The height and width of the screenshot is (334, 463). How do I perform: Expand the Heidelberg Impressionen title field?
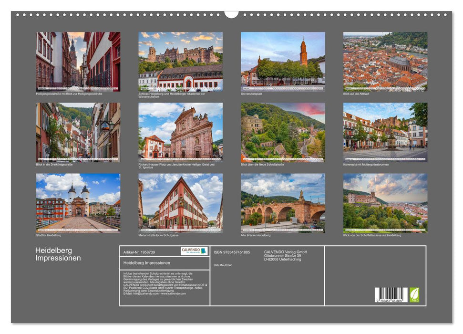coord(148,262)
